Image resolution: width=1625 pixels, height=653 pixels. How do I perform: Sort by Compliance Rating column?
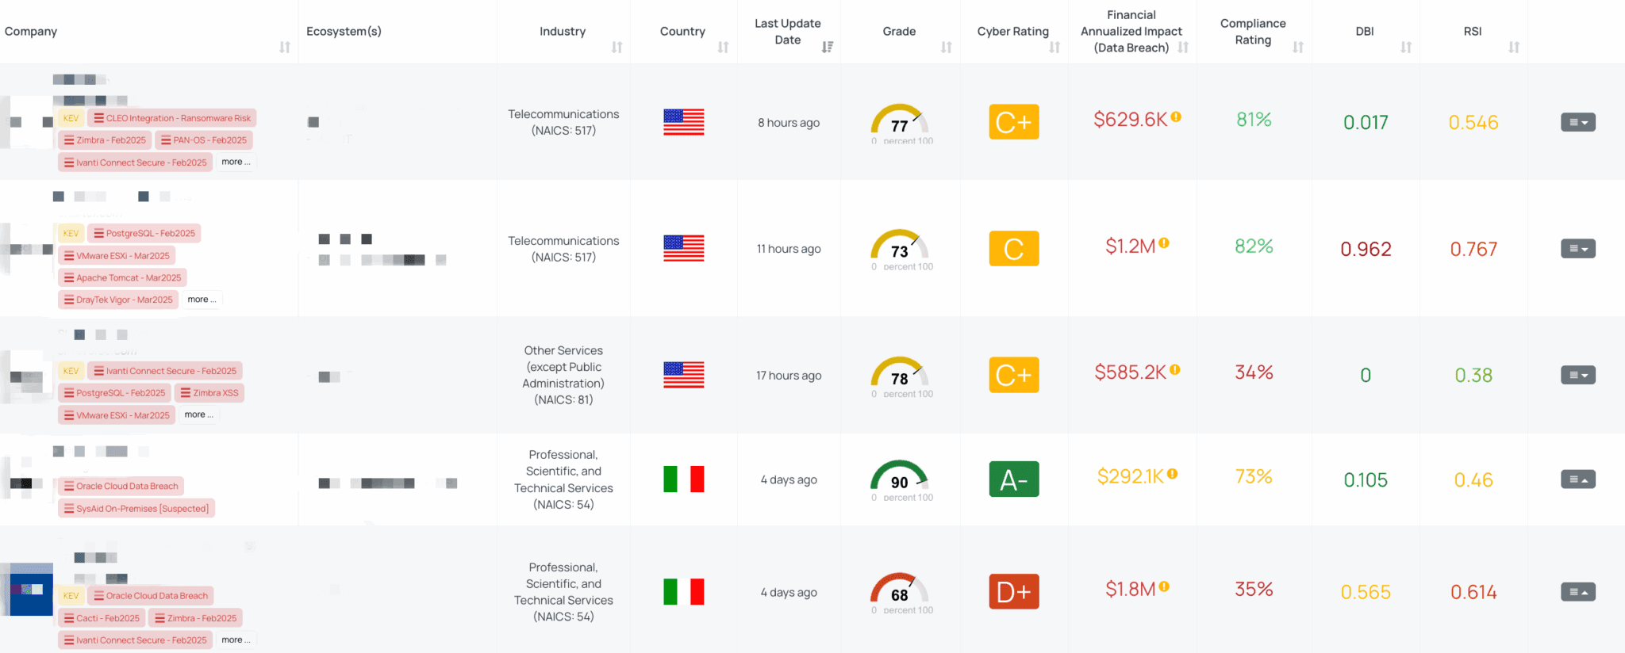(x=1298, y=48)
